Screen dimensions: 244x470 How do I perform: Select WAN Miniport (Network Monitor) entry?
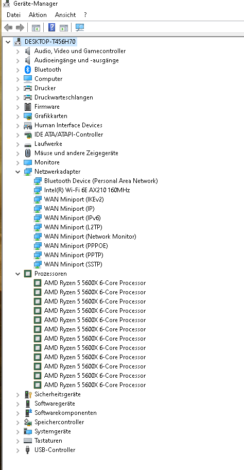pos(90,237)
